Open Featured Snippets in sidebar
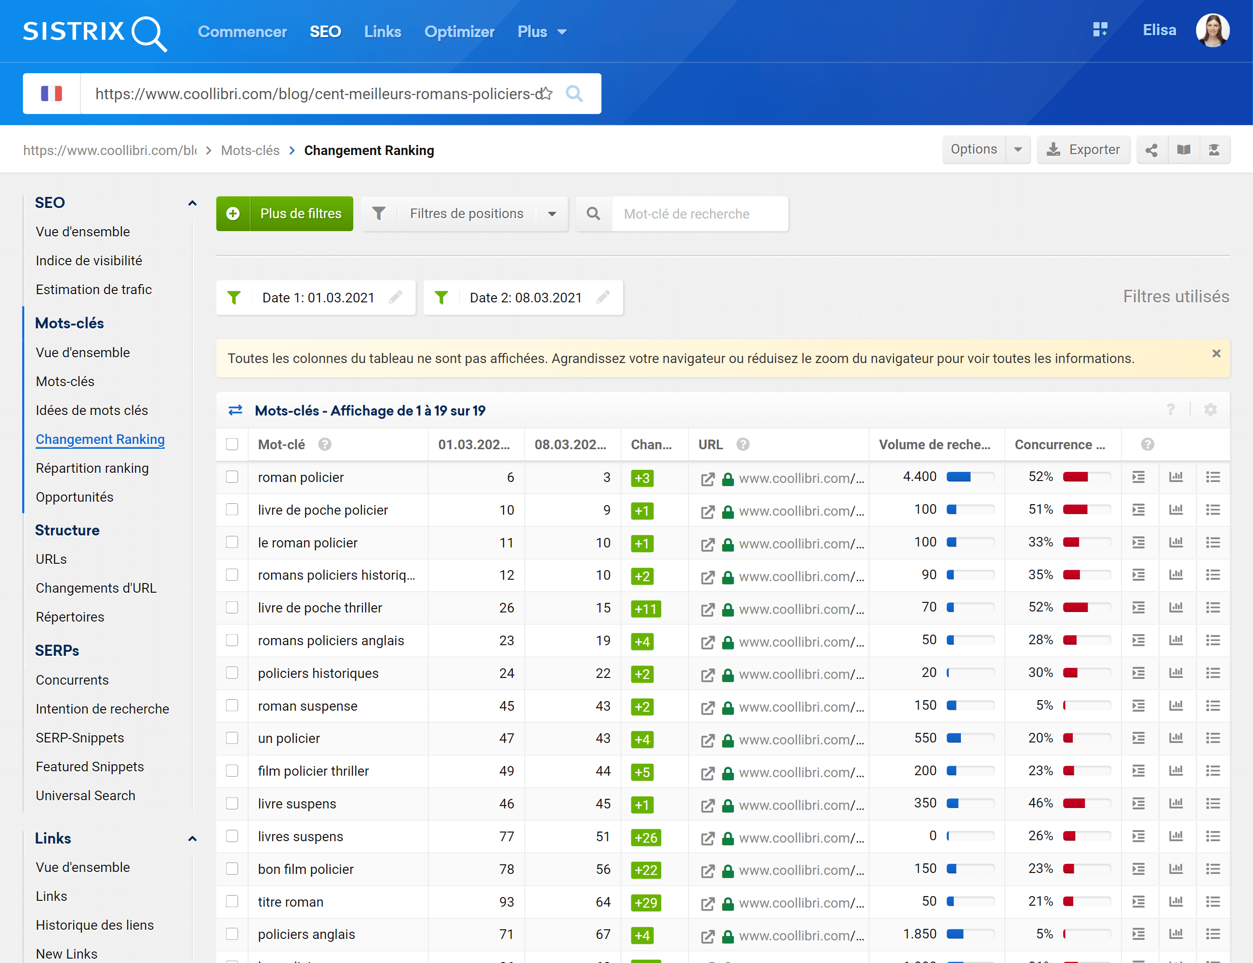 coord(90,767)
